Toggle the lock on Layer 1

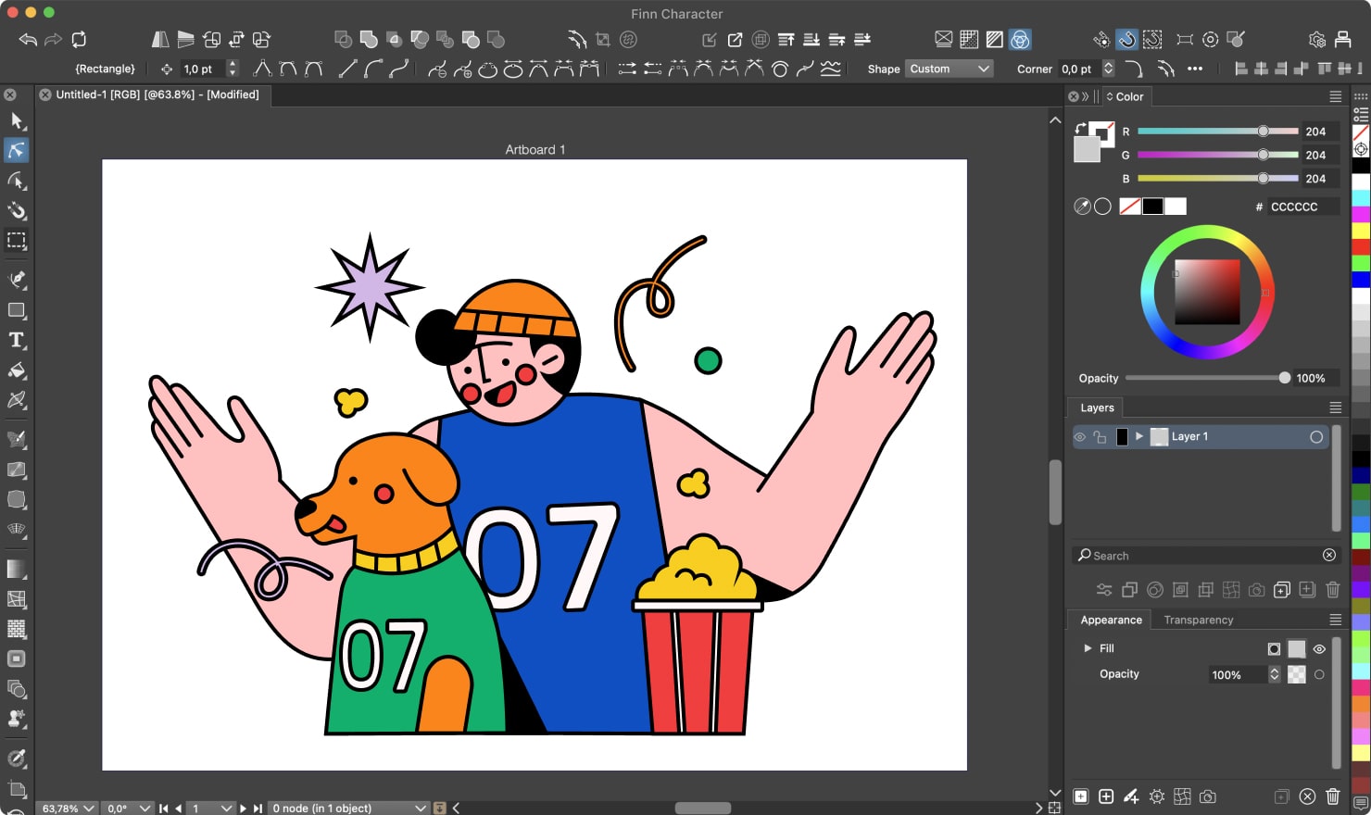pyautogui.click(x=1099, y=436)
